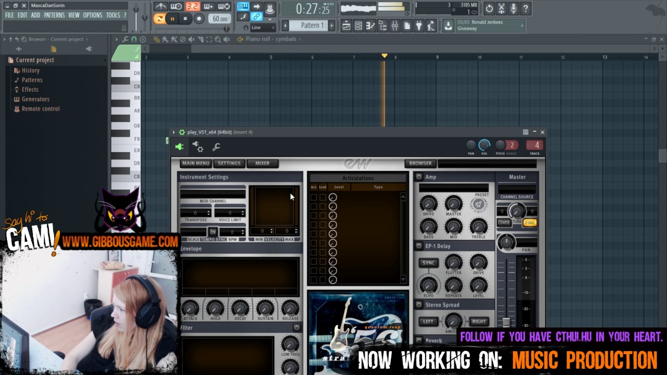This screenshot has height=375, width=667.
Task: Click the content library download icon
Action: [448, 26]
